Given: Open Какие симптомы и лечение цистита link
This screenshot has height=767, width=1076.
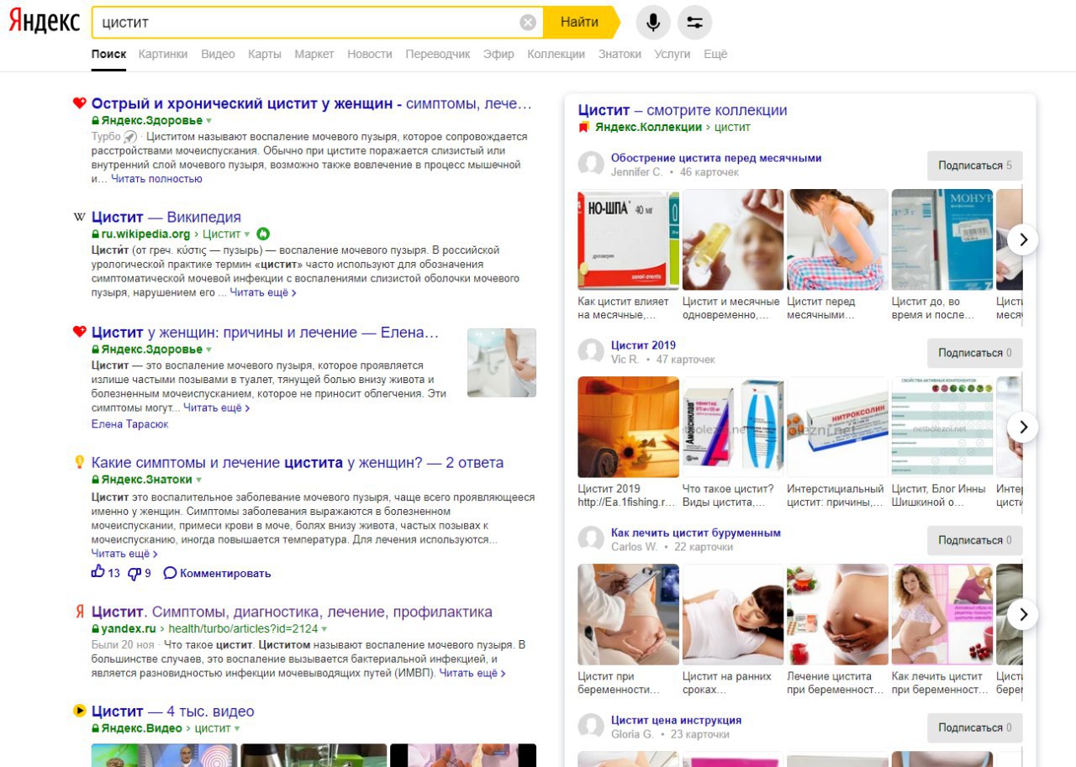Looking at the screenshot, I should 298,462.
